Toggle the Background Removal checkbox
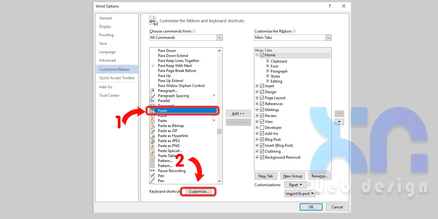Screen dimensions: 438x219 pos(262,157)
